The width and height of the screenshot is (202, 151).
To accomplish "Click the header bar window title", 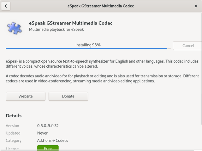I will click(x=101, y=6).
